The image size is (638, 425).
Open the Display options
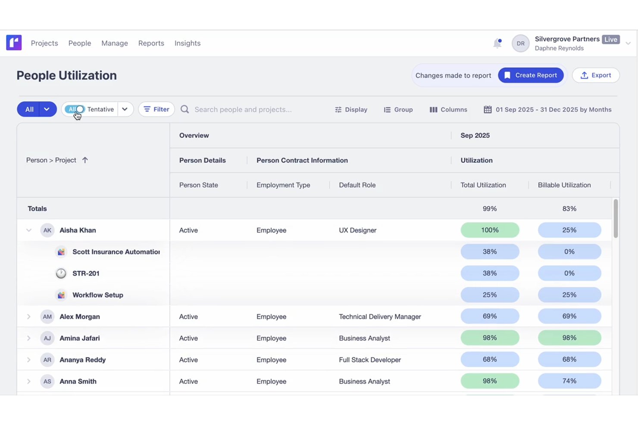pyautogui.click(x=351, y=109)
